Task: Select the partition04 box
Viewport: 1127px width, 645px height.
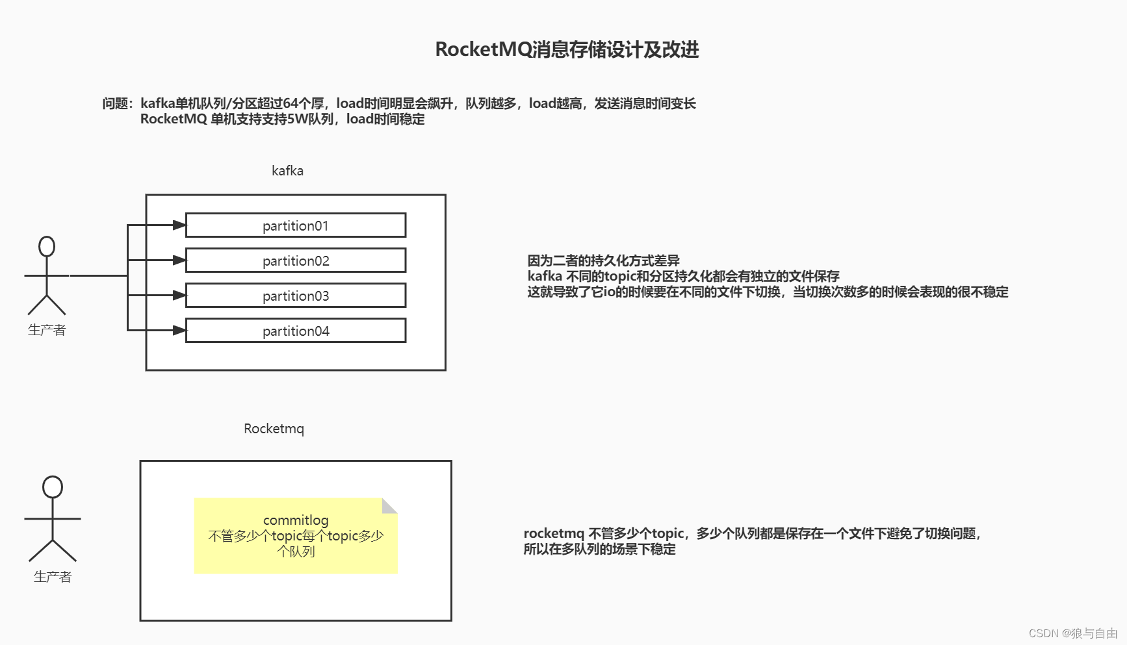Action: pos(296,331)
